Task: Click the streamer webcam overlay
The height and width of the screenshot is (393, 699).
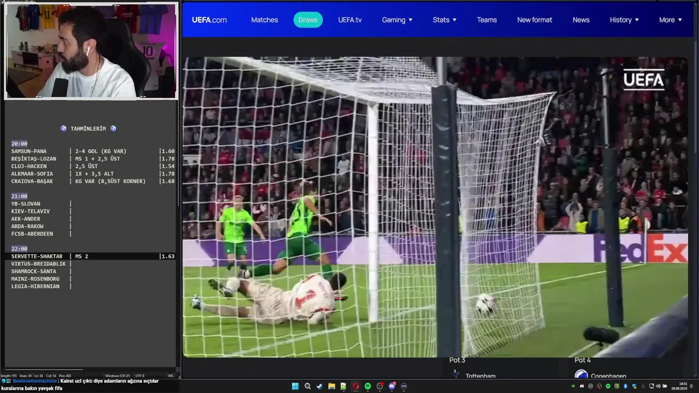Action: click(91, 51)
